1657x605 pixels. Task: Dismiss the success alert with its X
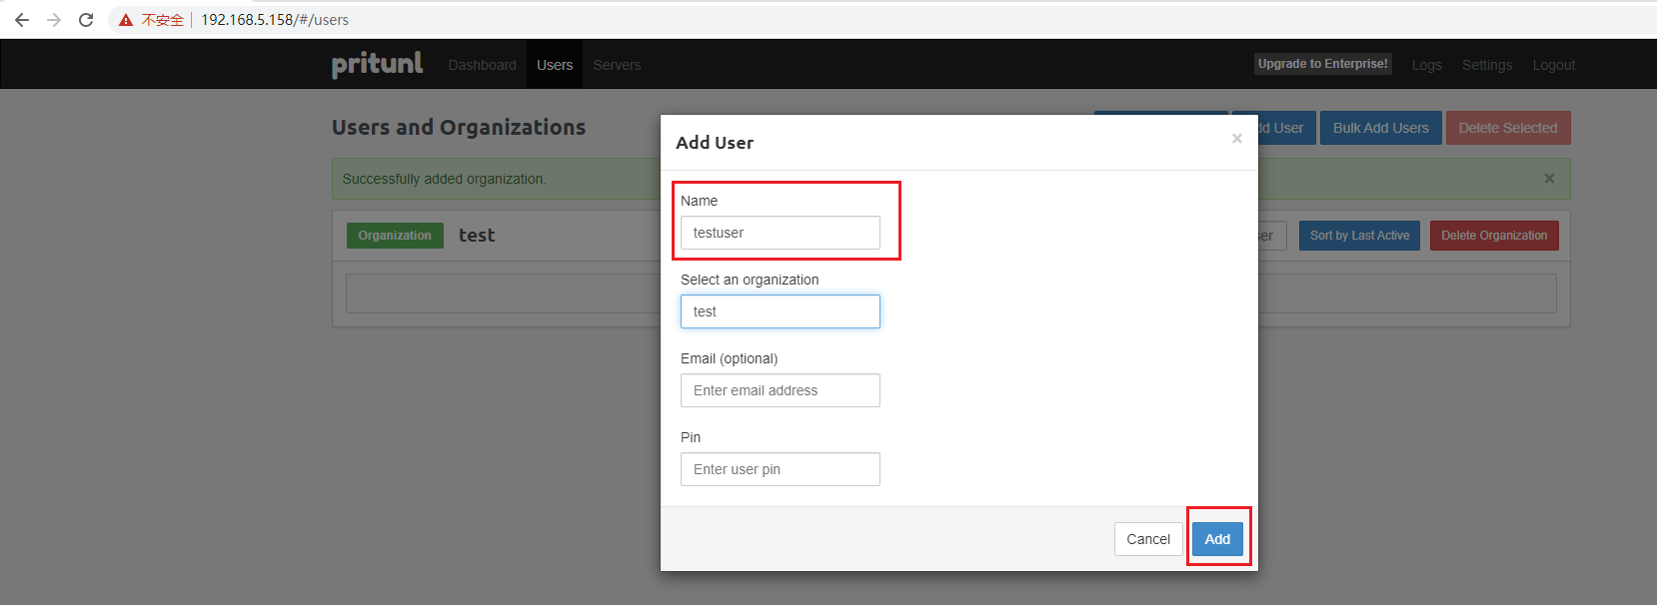pos(1549,179)
